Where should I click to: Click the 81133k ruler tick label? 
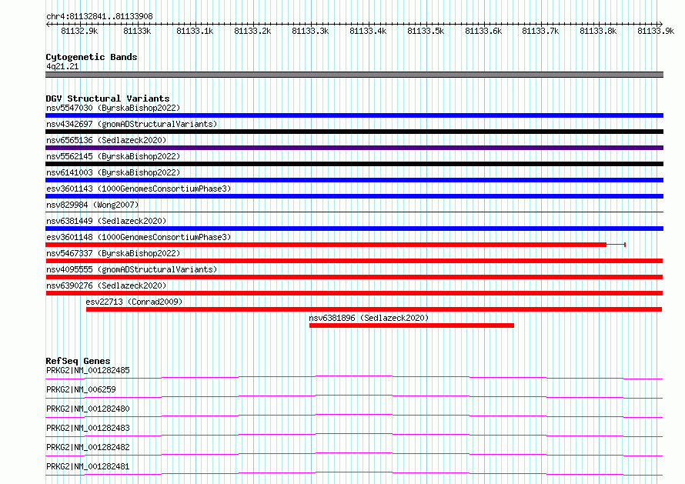pyautogui.click(x=137, y=31)
